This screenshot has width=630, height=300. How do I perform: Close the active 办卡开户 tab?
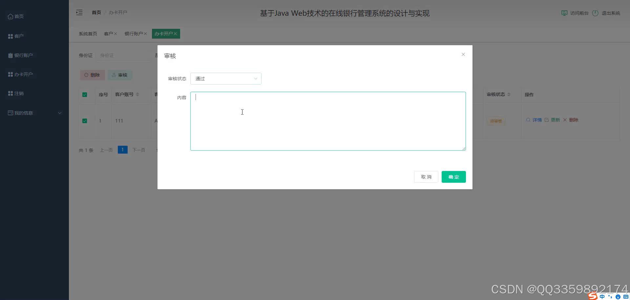tap(175, 34)
